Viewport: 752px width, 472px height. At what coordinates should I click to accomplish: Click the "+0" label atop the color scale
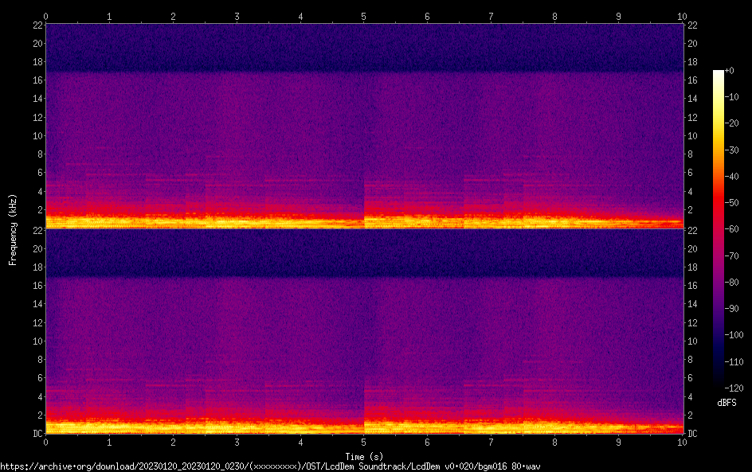tap(729, 71)
